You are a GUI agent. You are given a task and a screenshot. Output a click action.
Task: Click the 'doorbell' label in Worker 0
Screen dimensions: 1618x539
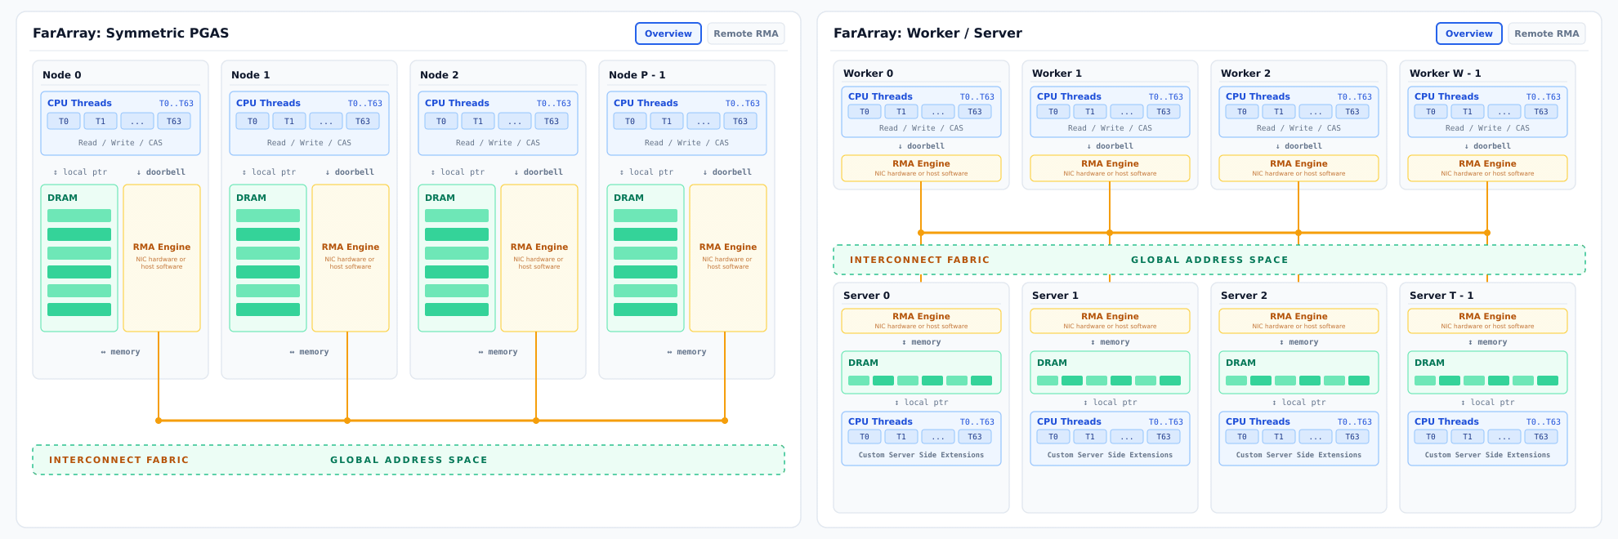[921, 146]
